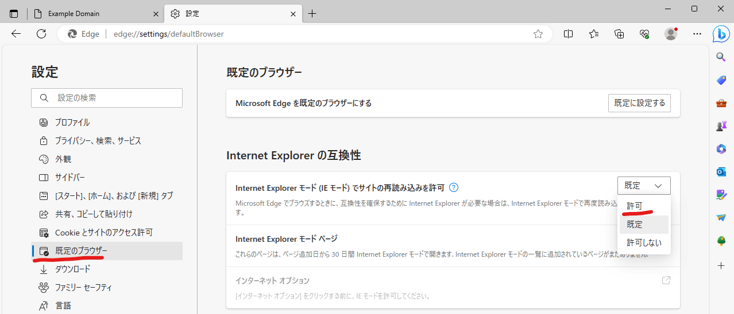Click Microsoft Edge を既定のブラウザーにする text

coord(304,103)
